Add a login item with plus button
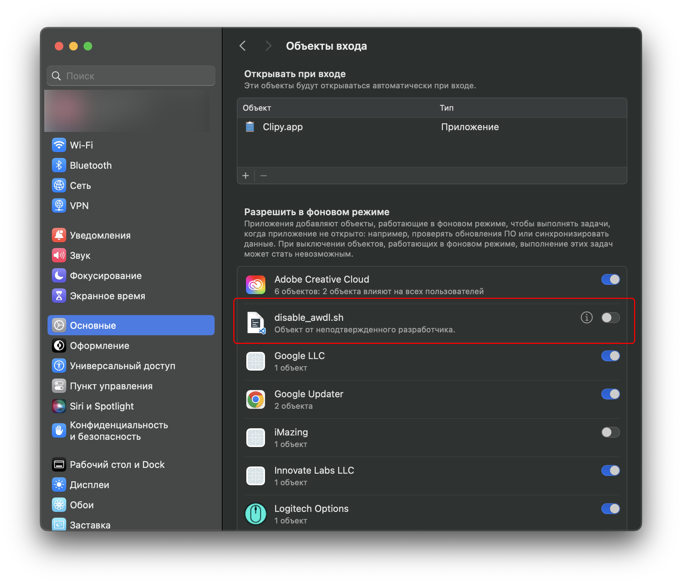The height and width of the screenshot is (584, 682). tap(246, 176)
